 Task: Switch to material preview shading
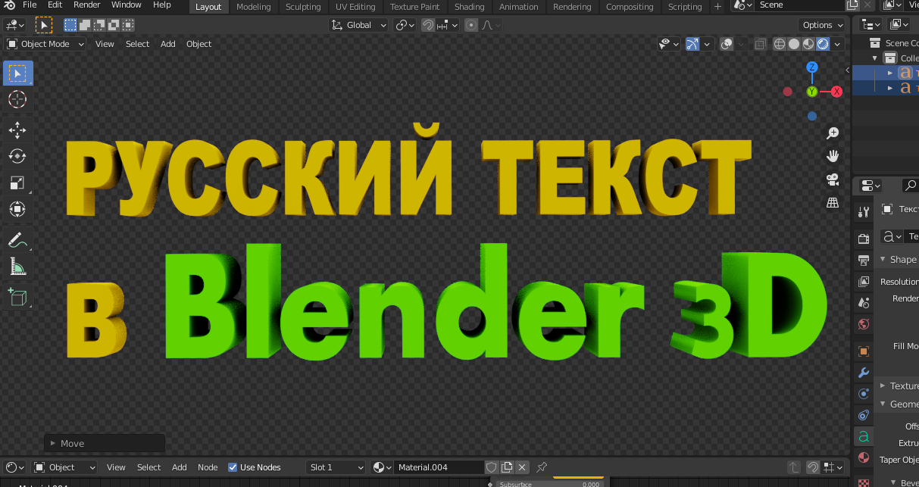(x=808, y=44)
